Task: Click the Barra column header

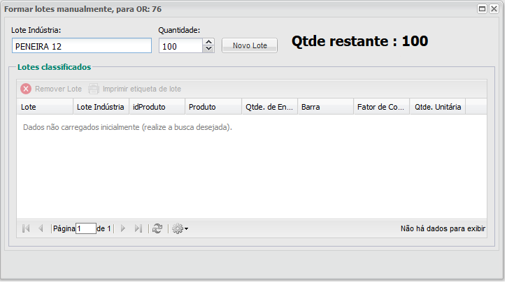Action: coord(326,108)
